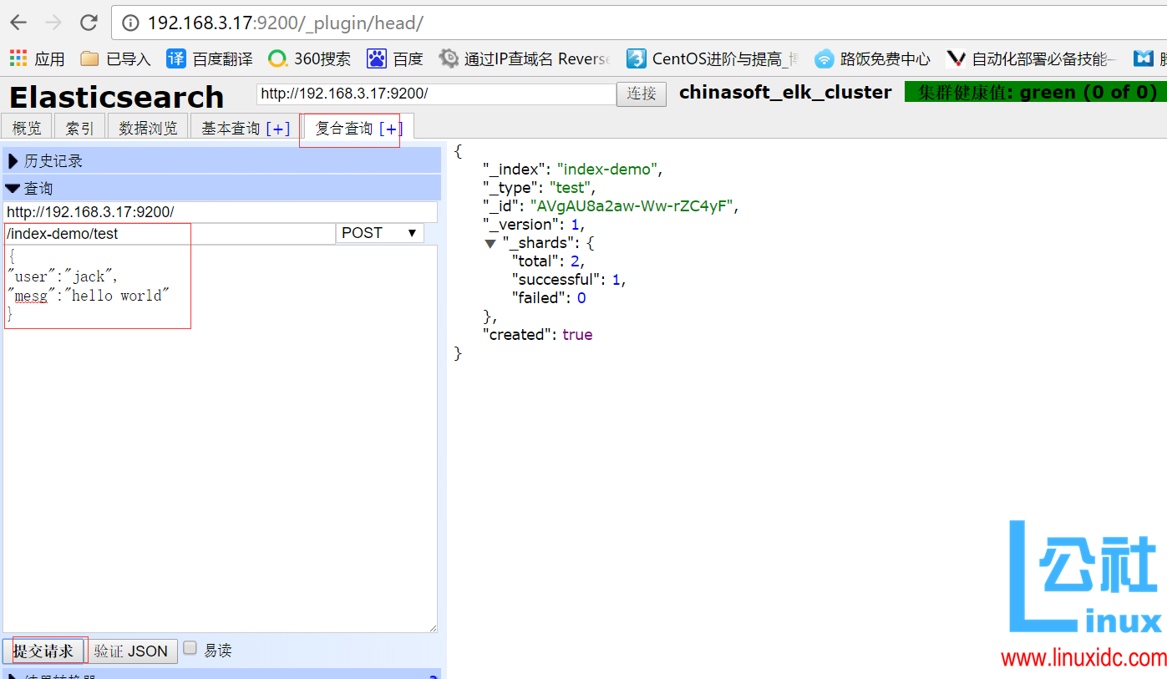Enable the 易读 checkbox
This screenshot has height=679, width=1167.
[190, 648]
